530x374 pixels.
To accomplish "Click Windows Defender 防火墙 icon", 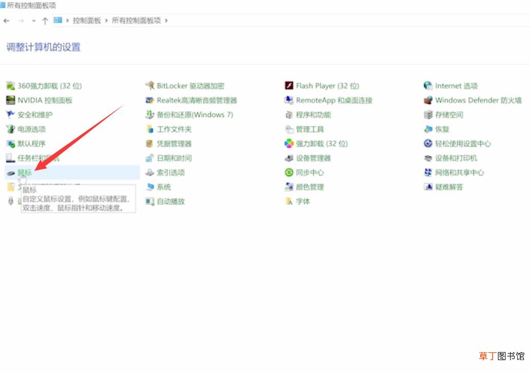I will pyautogui.click(x=428, y=101).
